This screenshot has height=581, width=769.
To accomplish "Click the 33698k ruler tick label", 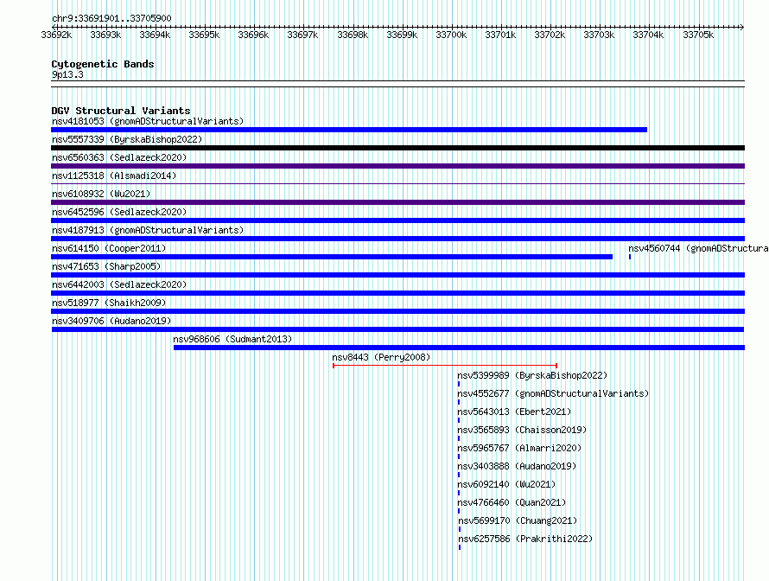I will coord(353,35).
